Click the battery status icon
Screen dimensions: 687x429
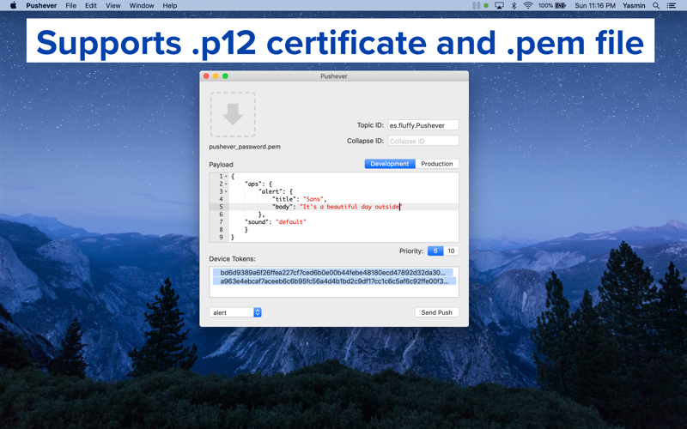561,6
